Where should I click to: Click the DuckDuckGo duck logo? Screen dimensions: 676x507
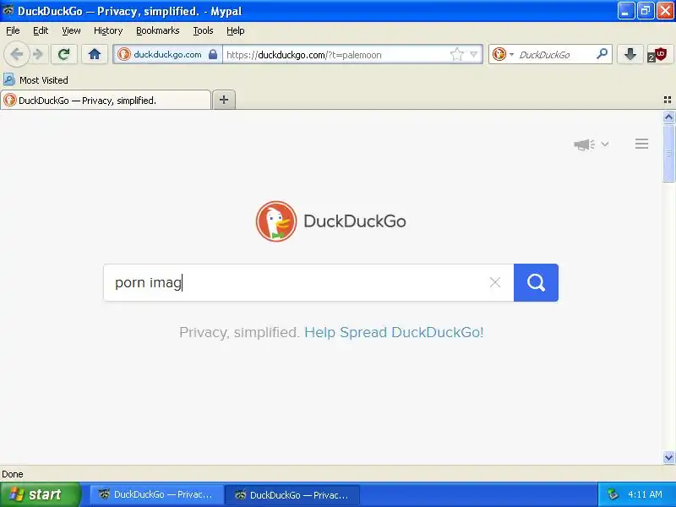tap(276, 221)
